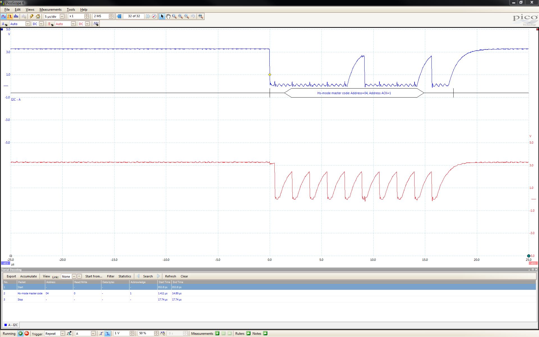The height and width of the screenshot is (337, 539).
Task: Toggle Accumulate in Serial Decoding
Action: (x=28, y=276)
